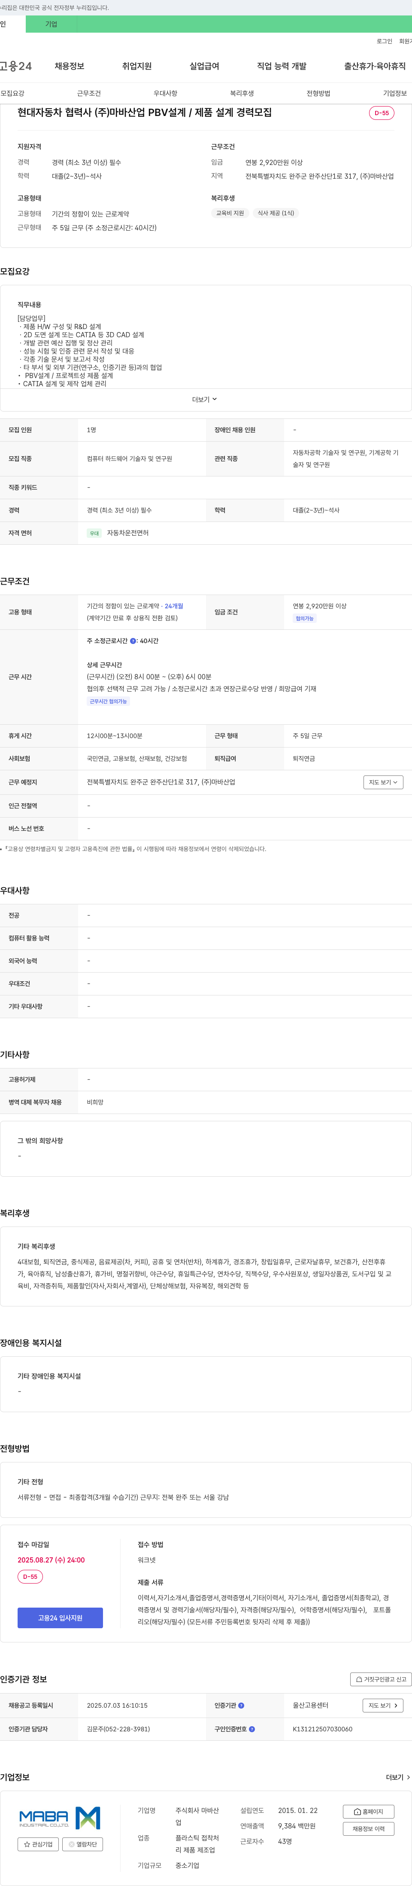Open 채용정보 main menu
Image resolution: width=412 pixels, height=1886 pixels.
click(70, 66)
